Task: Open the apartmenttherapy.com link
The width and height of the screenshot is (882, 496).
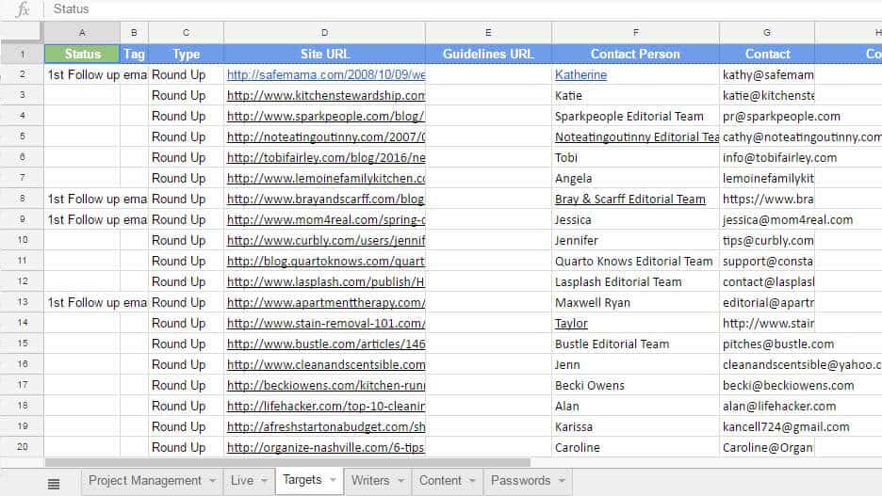Action: [326, 303]
